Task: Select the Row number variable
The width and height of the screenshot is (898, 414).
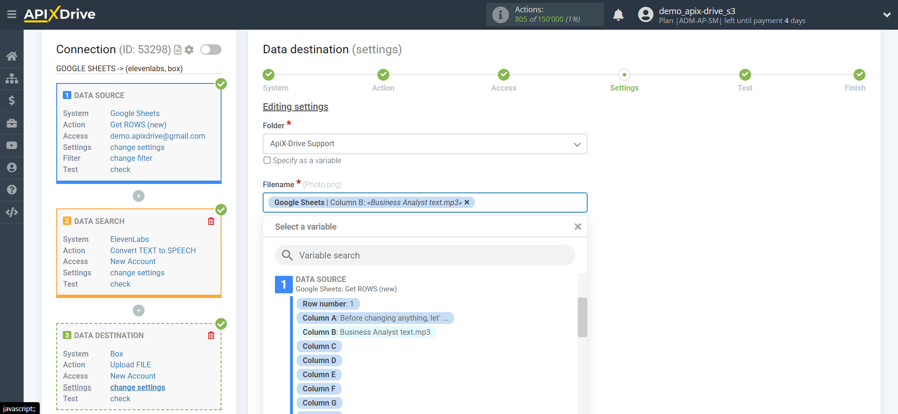Action: pyautogui.click(x=328, y=304)
